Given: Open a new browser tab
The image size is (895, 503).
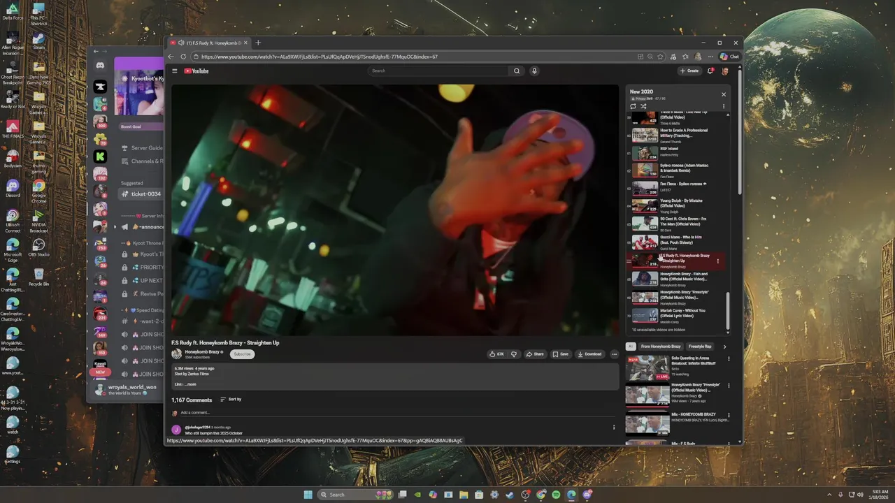Looking at the screenshot, I should (258, 43).
